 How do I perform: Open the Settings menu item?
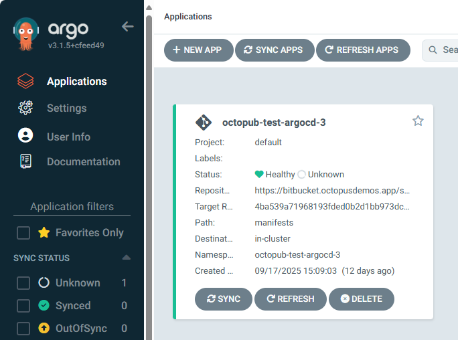pyautogui.click(x=66, y=108)
